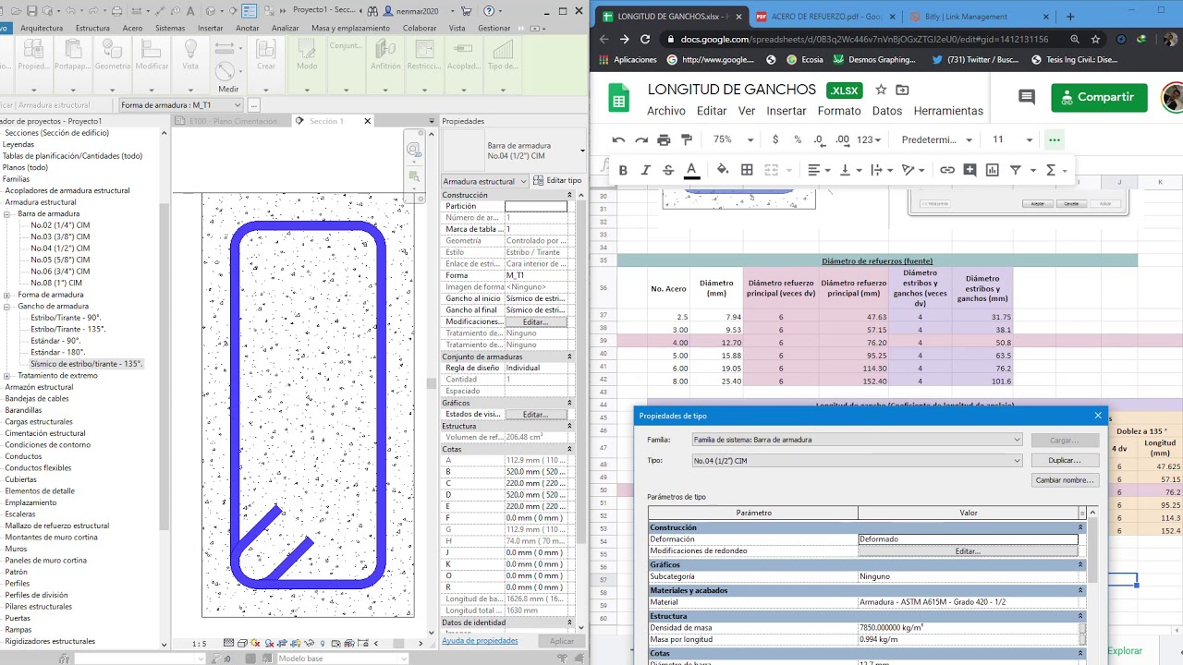
Task: Open the Forma de armadura : M_T1 dropdown
Action: coord(181,105)
